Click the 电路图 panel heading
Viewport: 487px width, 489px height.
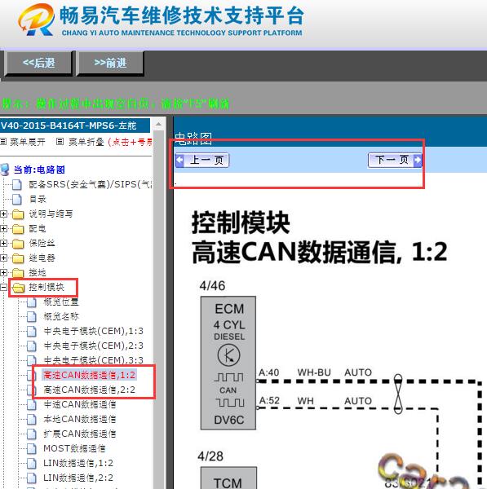pyautogui.click(x=193, y=139)
